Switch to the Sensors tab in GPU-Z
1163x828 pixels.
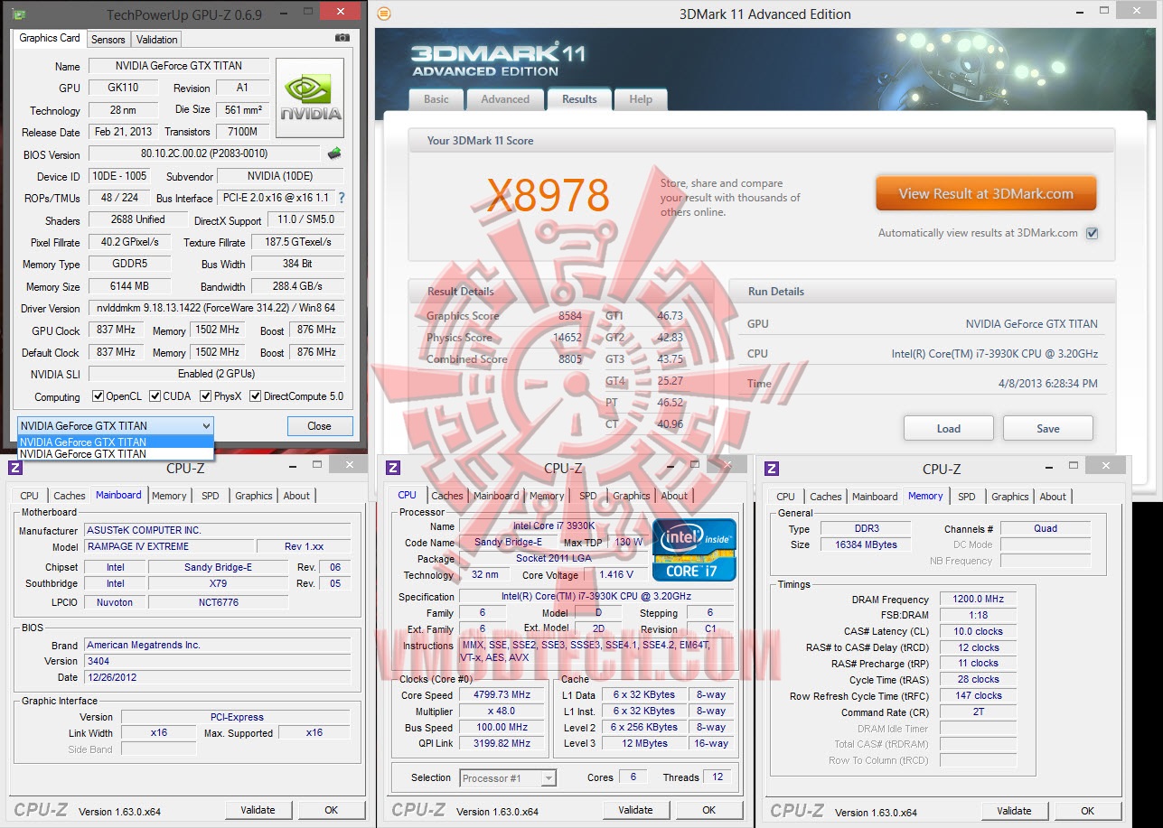pos(108,40)
